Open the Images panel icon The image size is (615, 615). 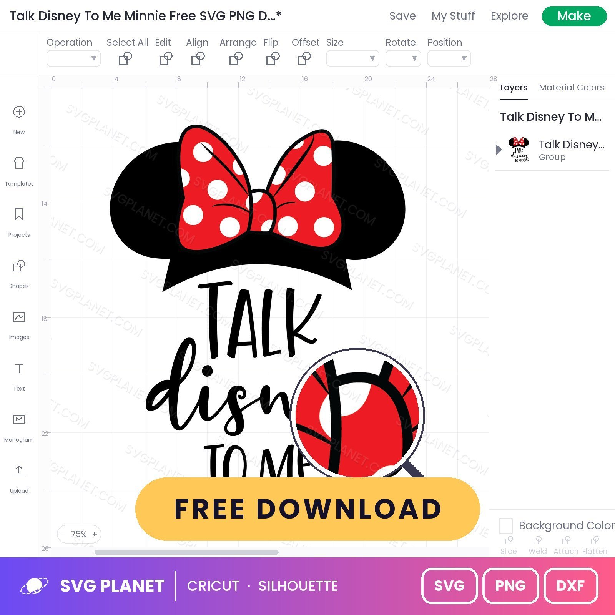(x=19, y=317)
